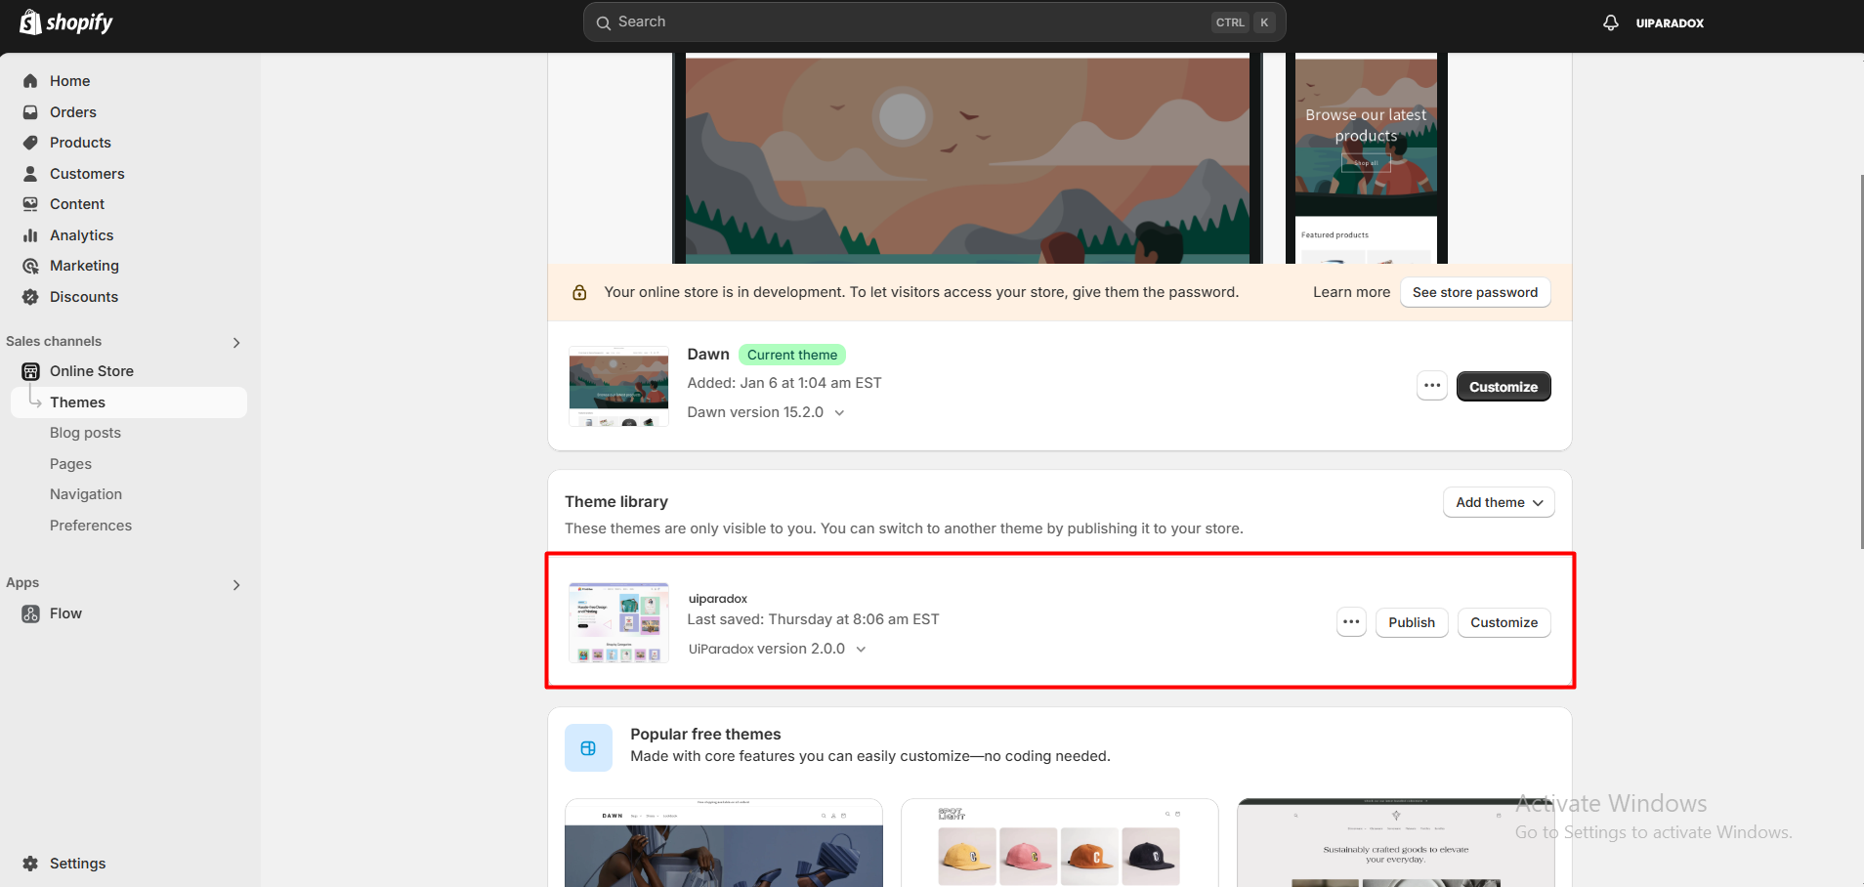Open Preferences in sidebar
Viewport: 1864px width, 887px height.
91,526
